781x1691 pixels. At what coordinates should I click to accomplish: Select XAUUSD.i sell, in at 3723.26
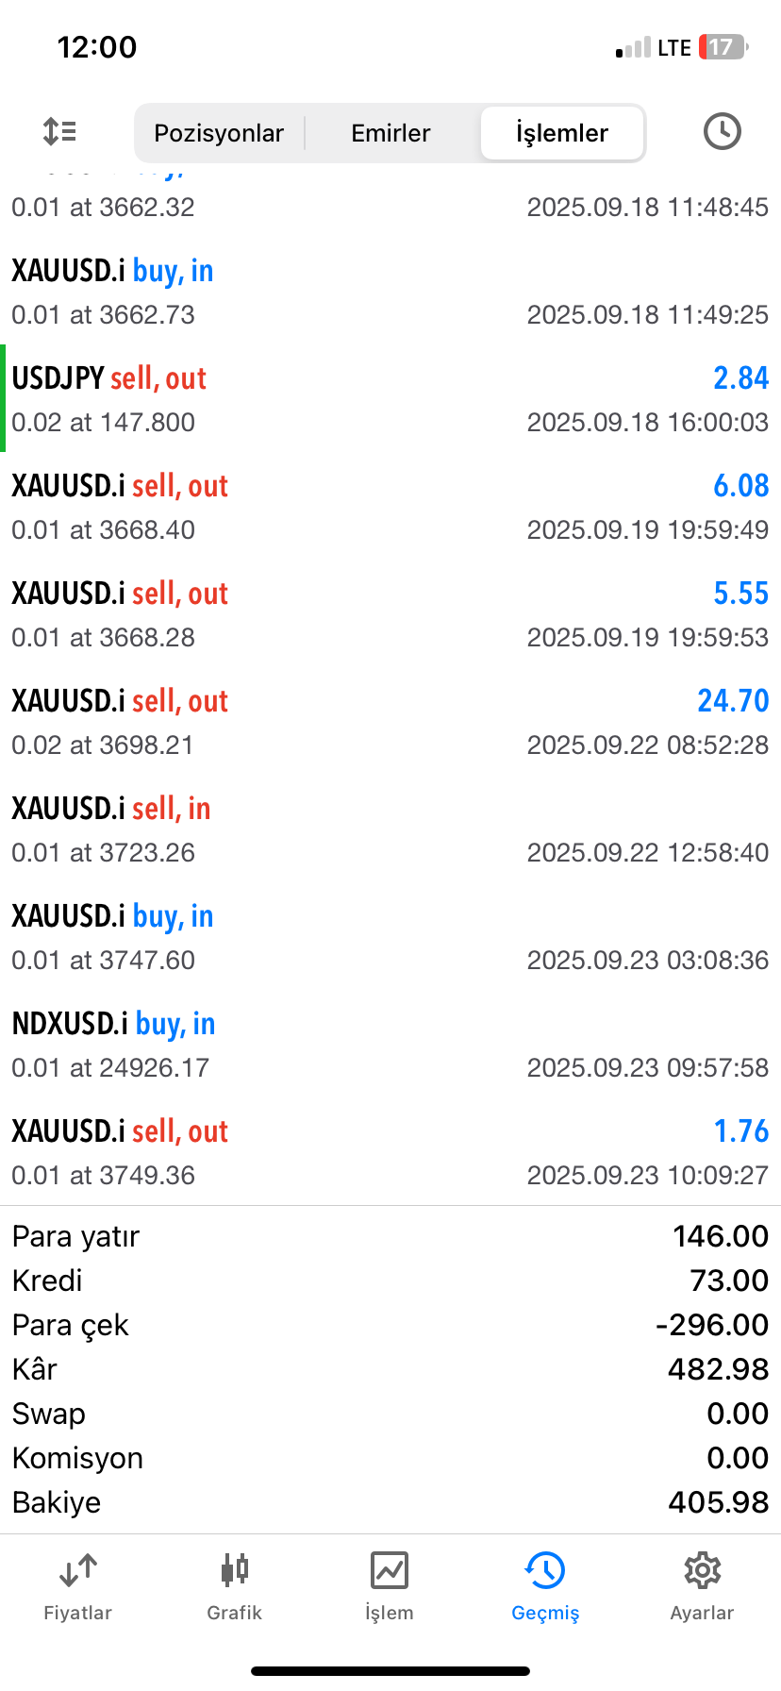coord(390,829)
